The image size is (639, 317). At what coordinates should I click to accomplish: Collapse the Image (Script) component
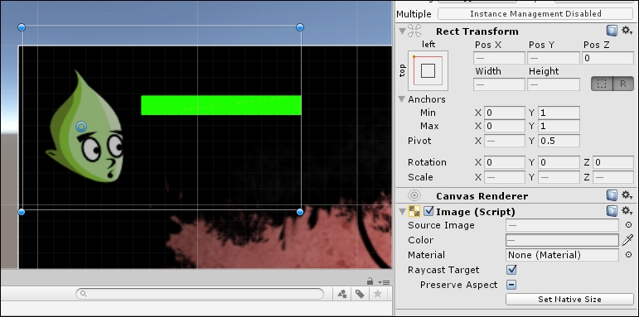[x=402, y=211]
